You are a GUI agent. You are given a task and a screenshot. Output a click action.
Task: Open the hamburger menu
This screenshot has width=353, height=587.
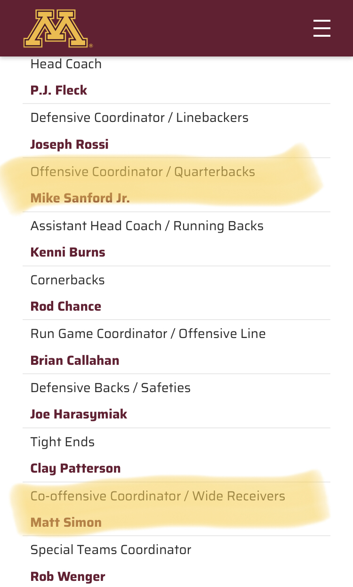point(322,28)
